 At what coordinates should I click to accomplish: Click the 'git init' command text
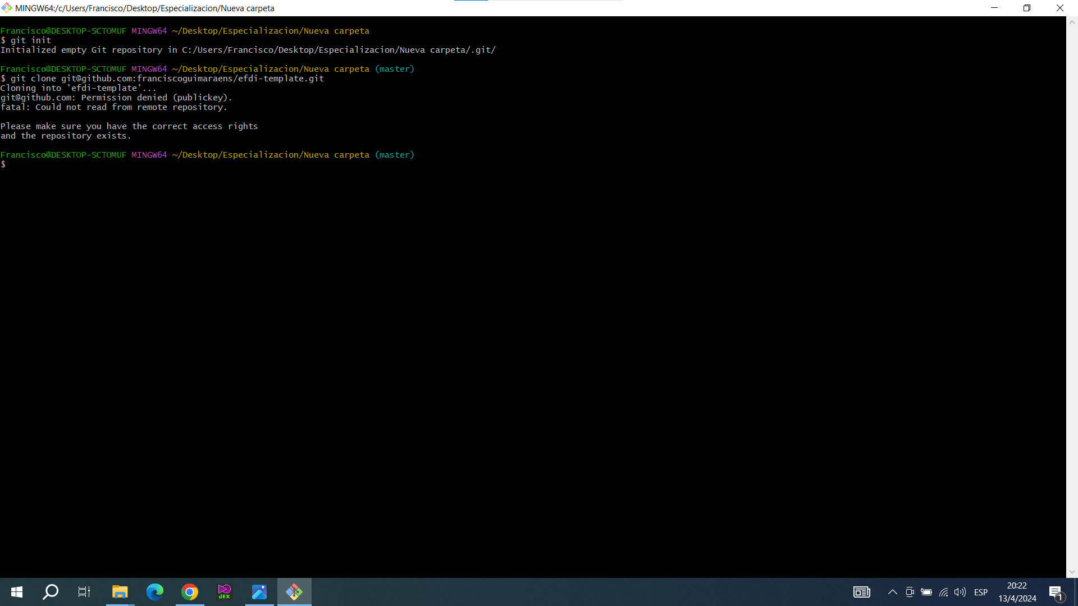31,40
